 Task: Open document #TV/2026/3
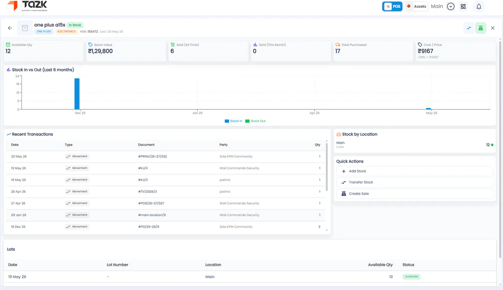point(147,192)
